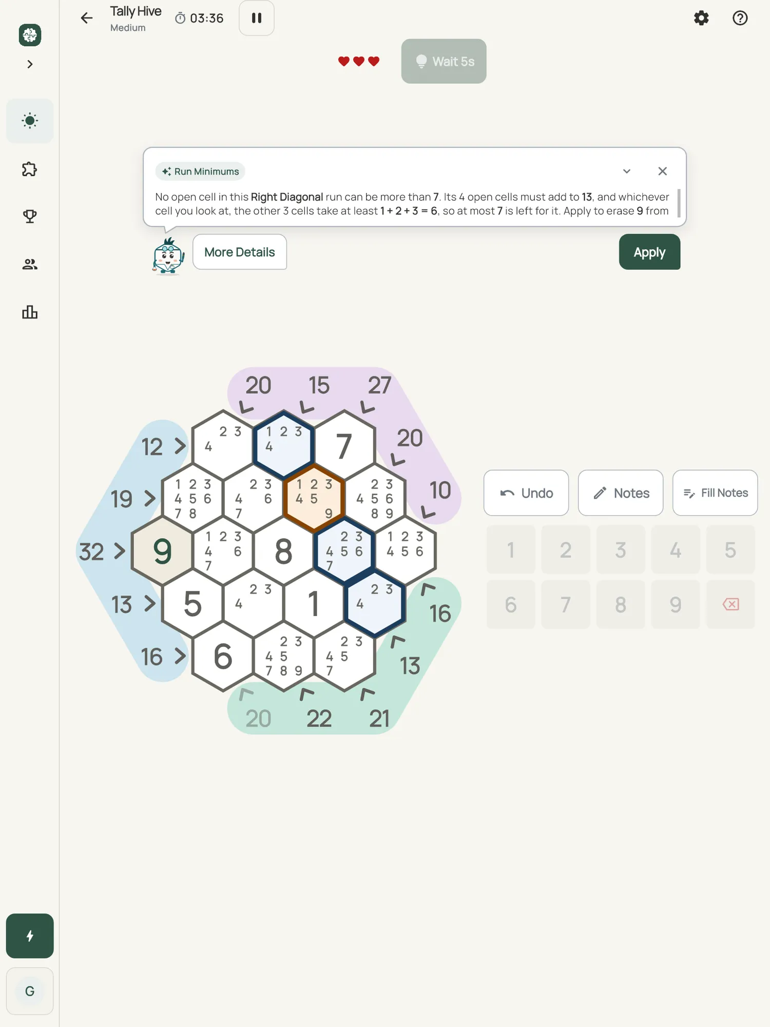770x1027 pixels.
Task: Toggle Notes mode
Action: (x=621, y=493)
